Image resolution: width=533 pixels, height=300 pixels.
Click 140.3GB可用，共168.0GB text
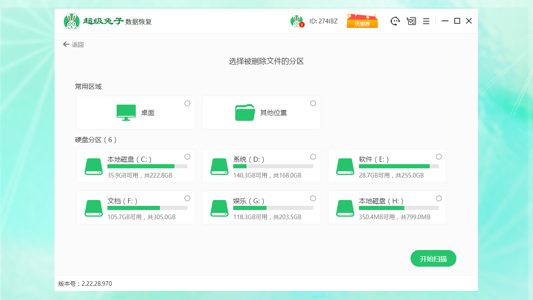(267, 175)
